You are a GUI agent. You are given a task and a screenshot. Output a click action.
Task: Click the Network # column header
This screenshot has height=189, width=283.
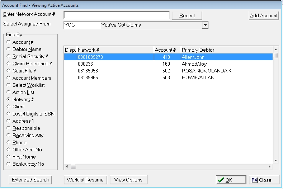coord(115,50)
